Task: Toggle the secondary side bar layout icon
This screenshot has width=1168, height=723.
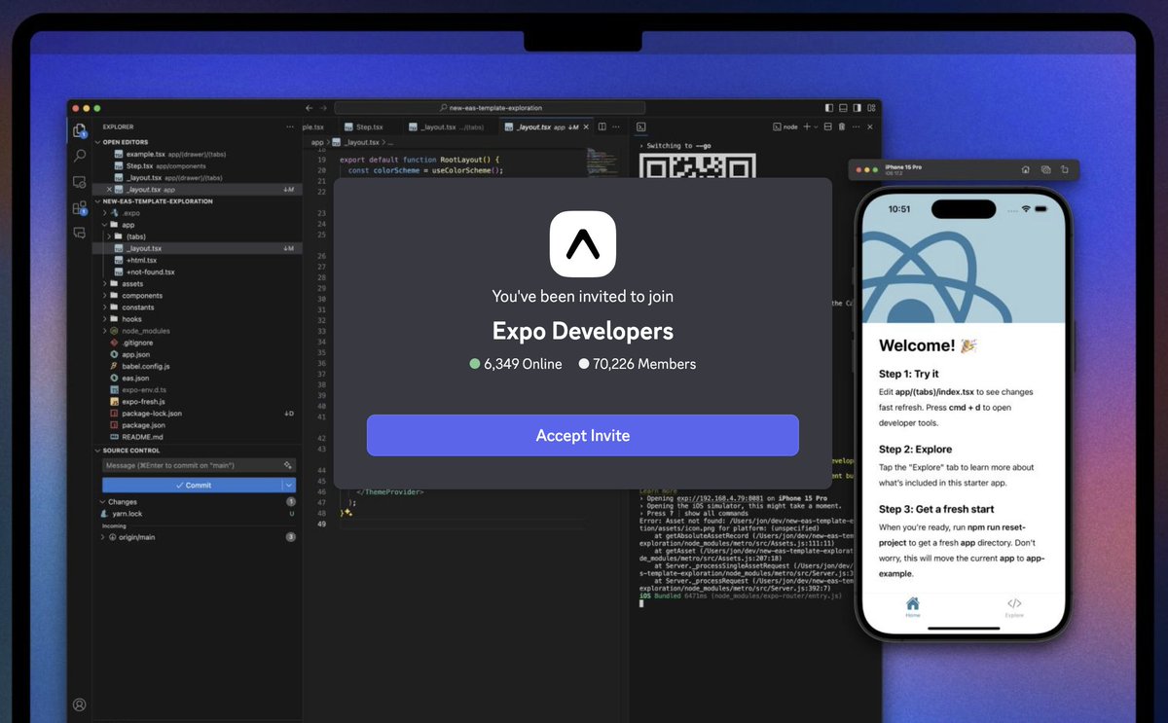Action: pos(857,108)
